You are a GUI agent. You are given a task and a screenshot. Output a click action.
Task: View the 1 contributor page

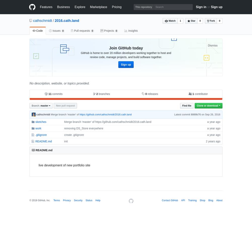click(x=198, y=94)
